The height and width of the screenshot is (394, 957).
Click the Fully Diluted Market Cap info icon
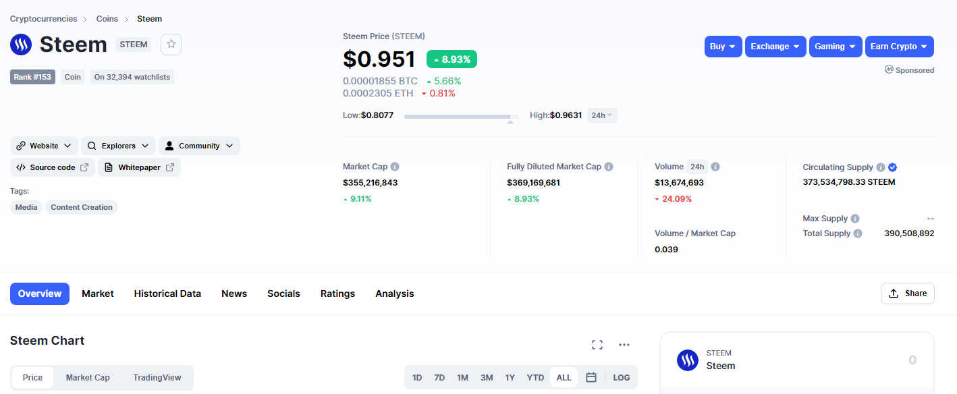click(609, 167)
